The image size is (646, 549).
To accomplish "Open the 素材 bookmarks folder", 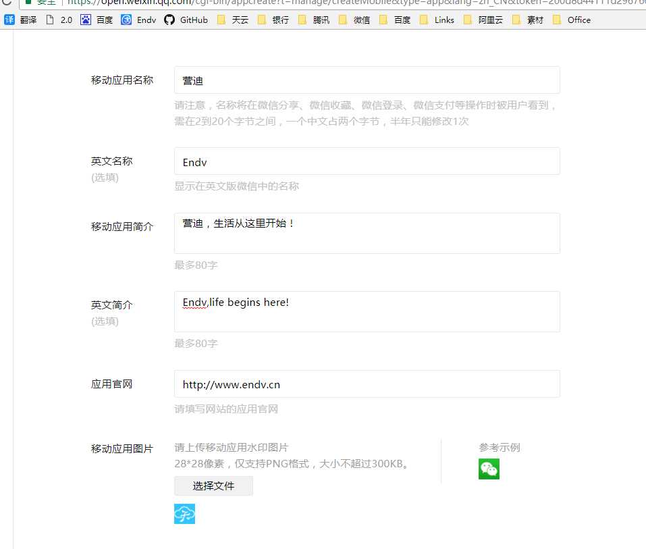I will click(x=528, y=20).
